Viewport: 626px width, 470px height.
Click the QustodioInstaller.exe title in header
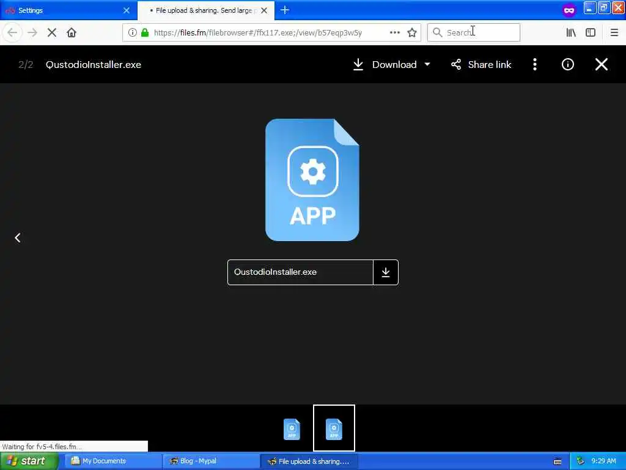coord(94,65)
